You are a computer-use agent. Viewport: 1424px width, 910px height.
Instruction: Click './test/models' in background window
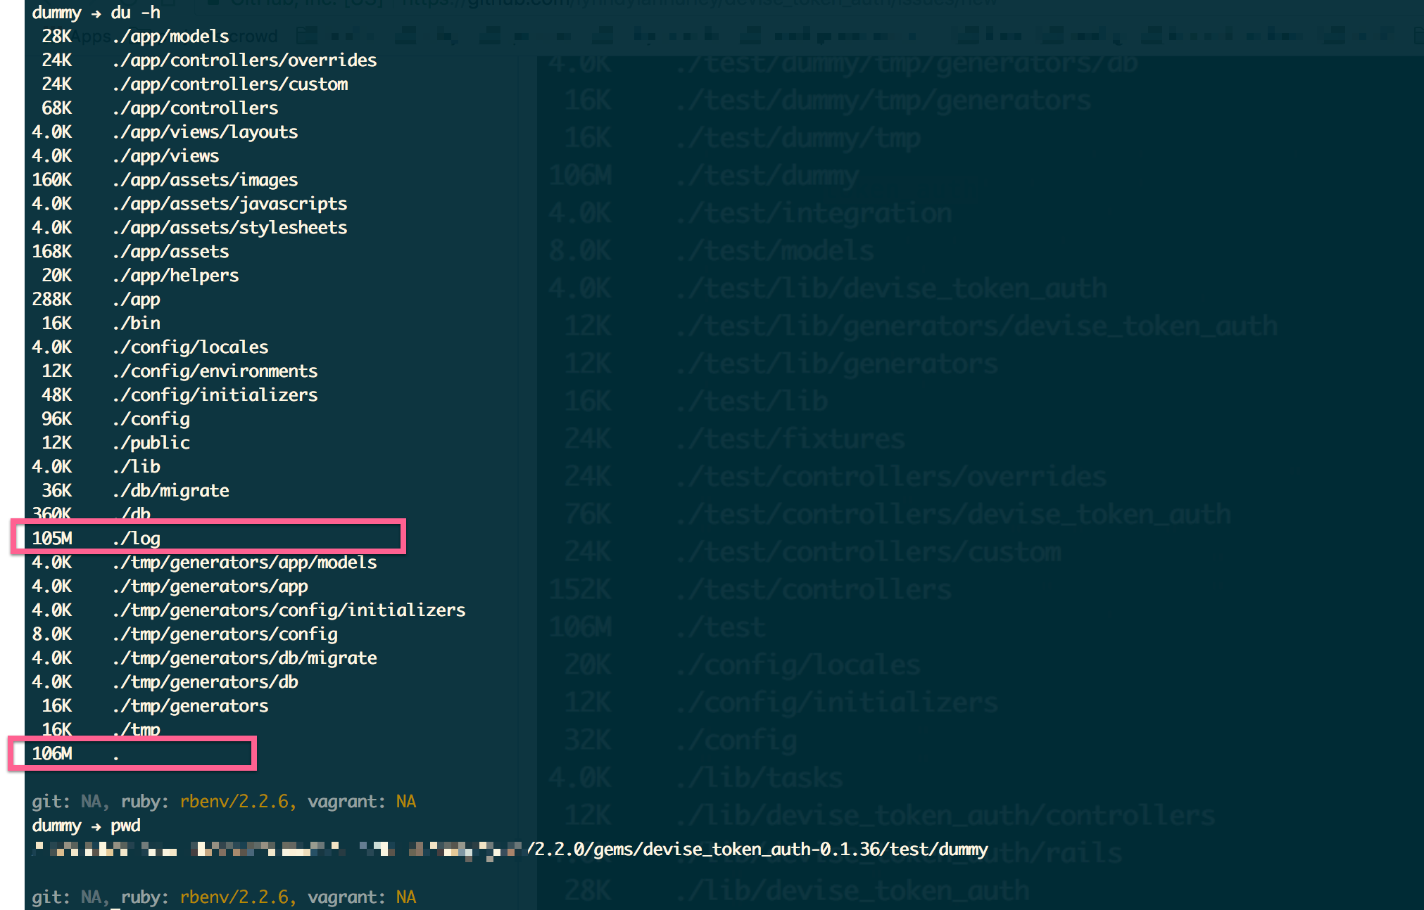click(774, 250)
